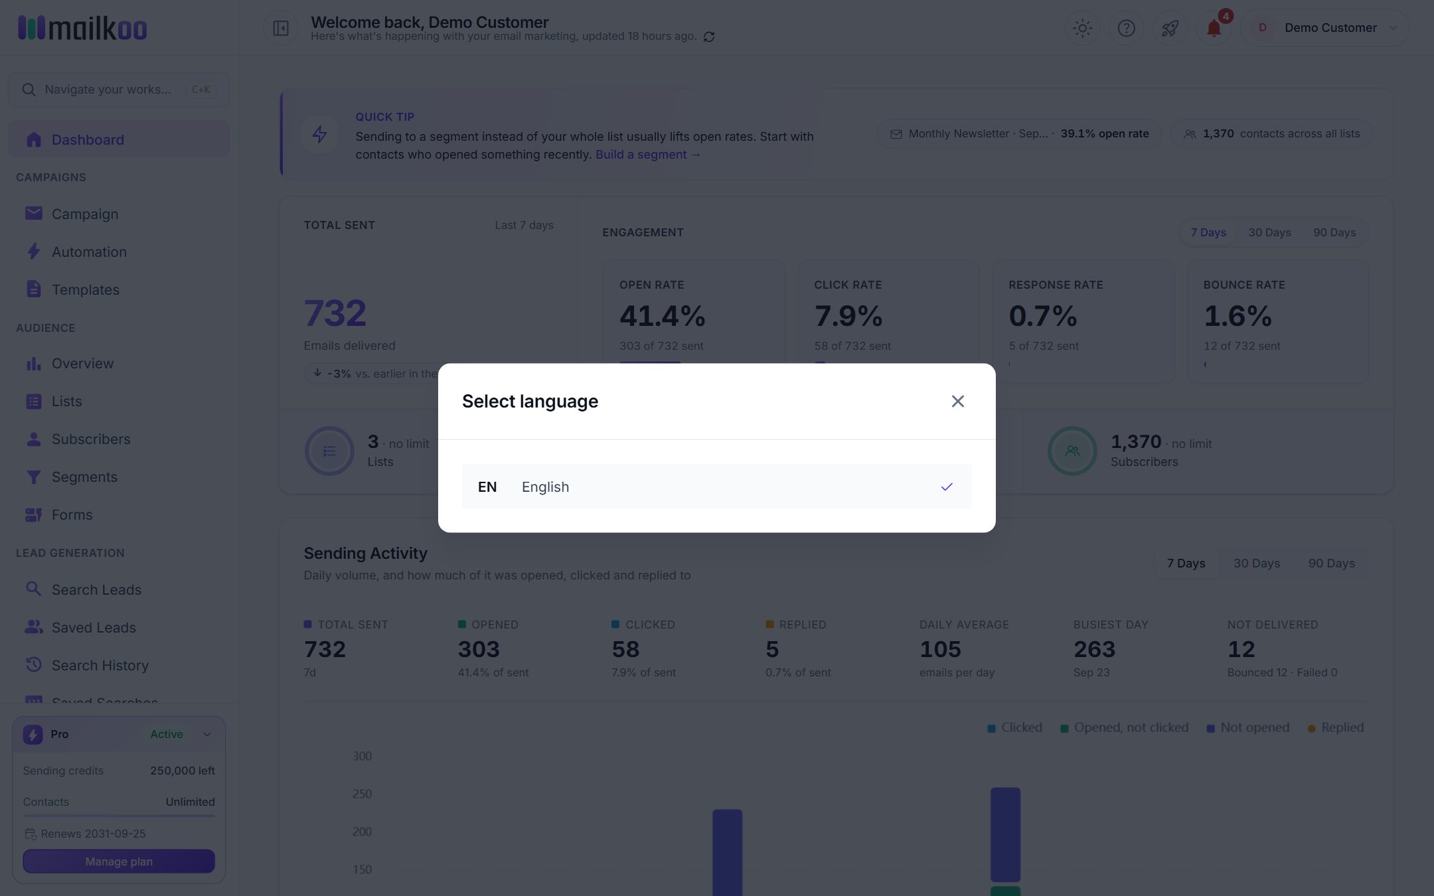Follow the Build a segment link
1434x896 pixels.
pyautogui.click(x=647, y=155)
